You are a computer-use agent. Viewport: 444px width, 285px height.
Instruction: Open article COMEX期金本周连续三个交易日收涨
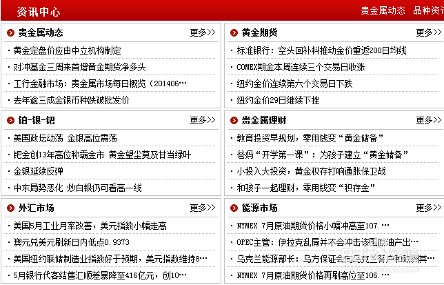point(301,67)
